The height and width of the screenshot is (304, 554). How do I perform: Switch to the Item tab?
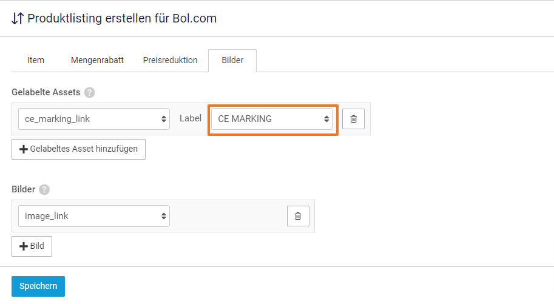point(36,61)
